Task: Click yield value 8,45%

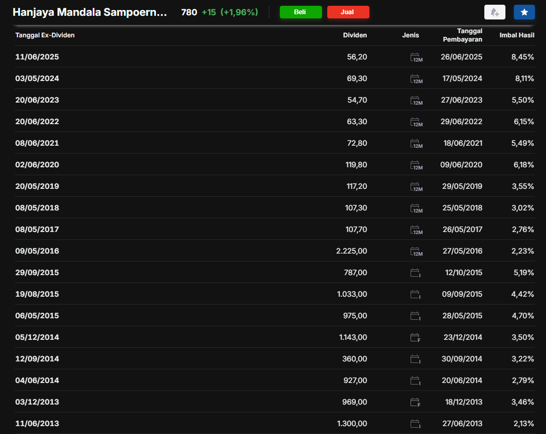Action: point(523,57)
